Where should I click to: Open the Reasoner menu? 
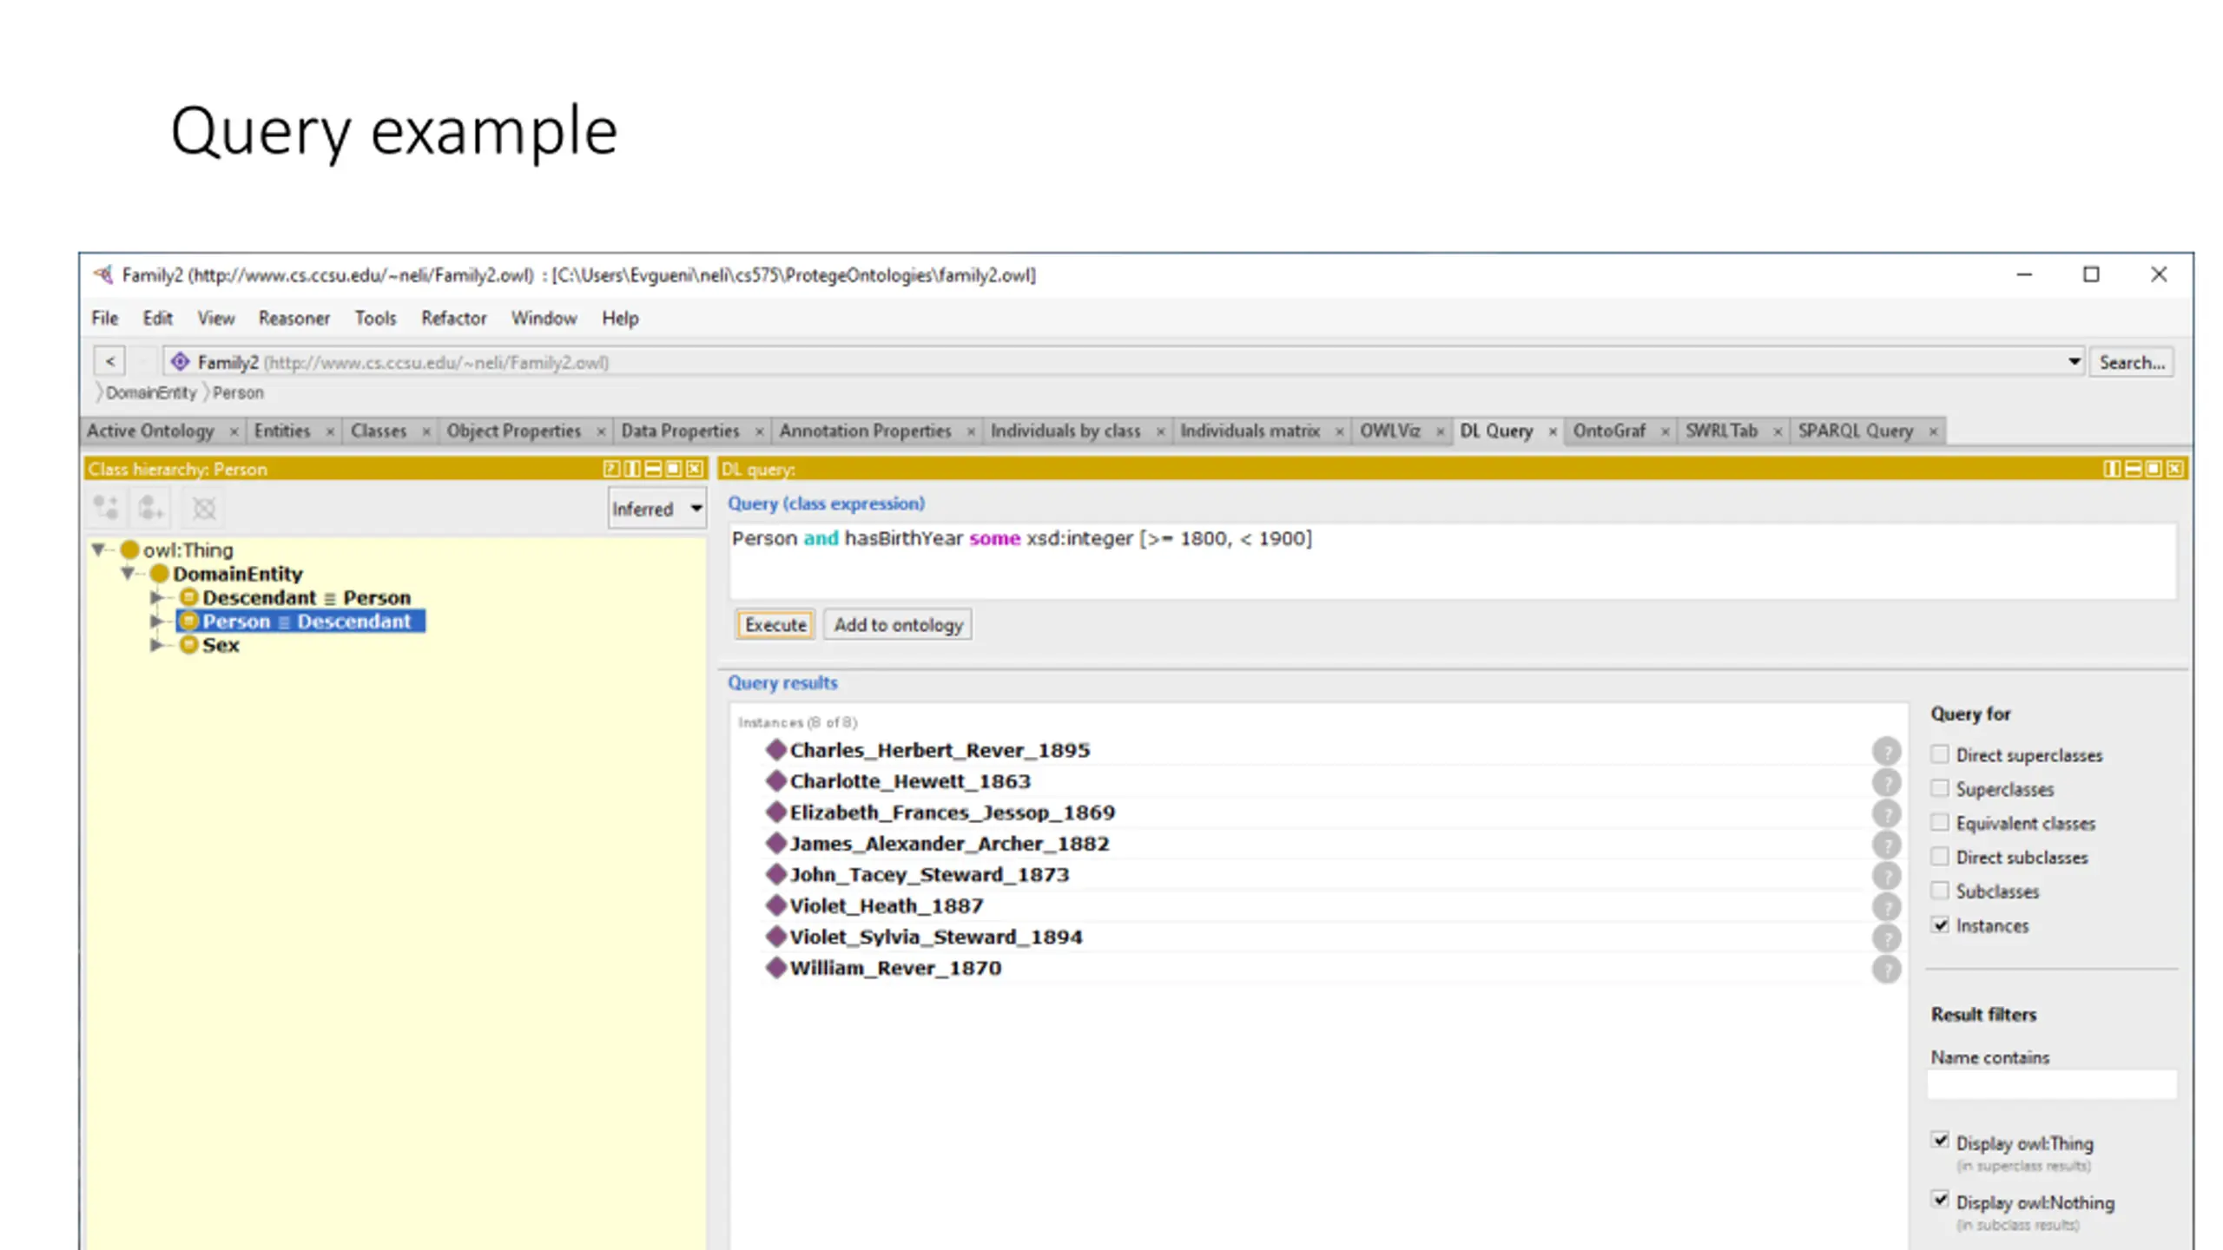point(294,319)
